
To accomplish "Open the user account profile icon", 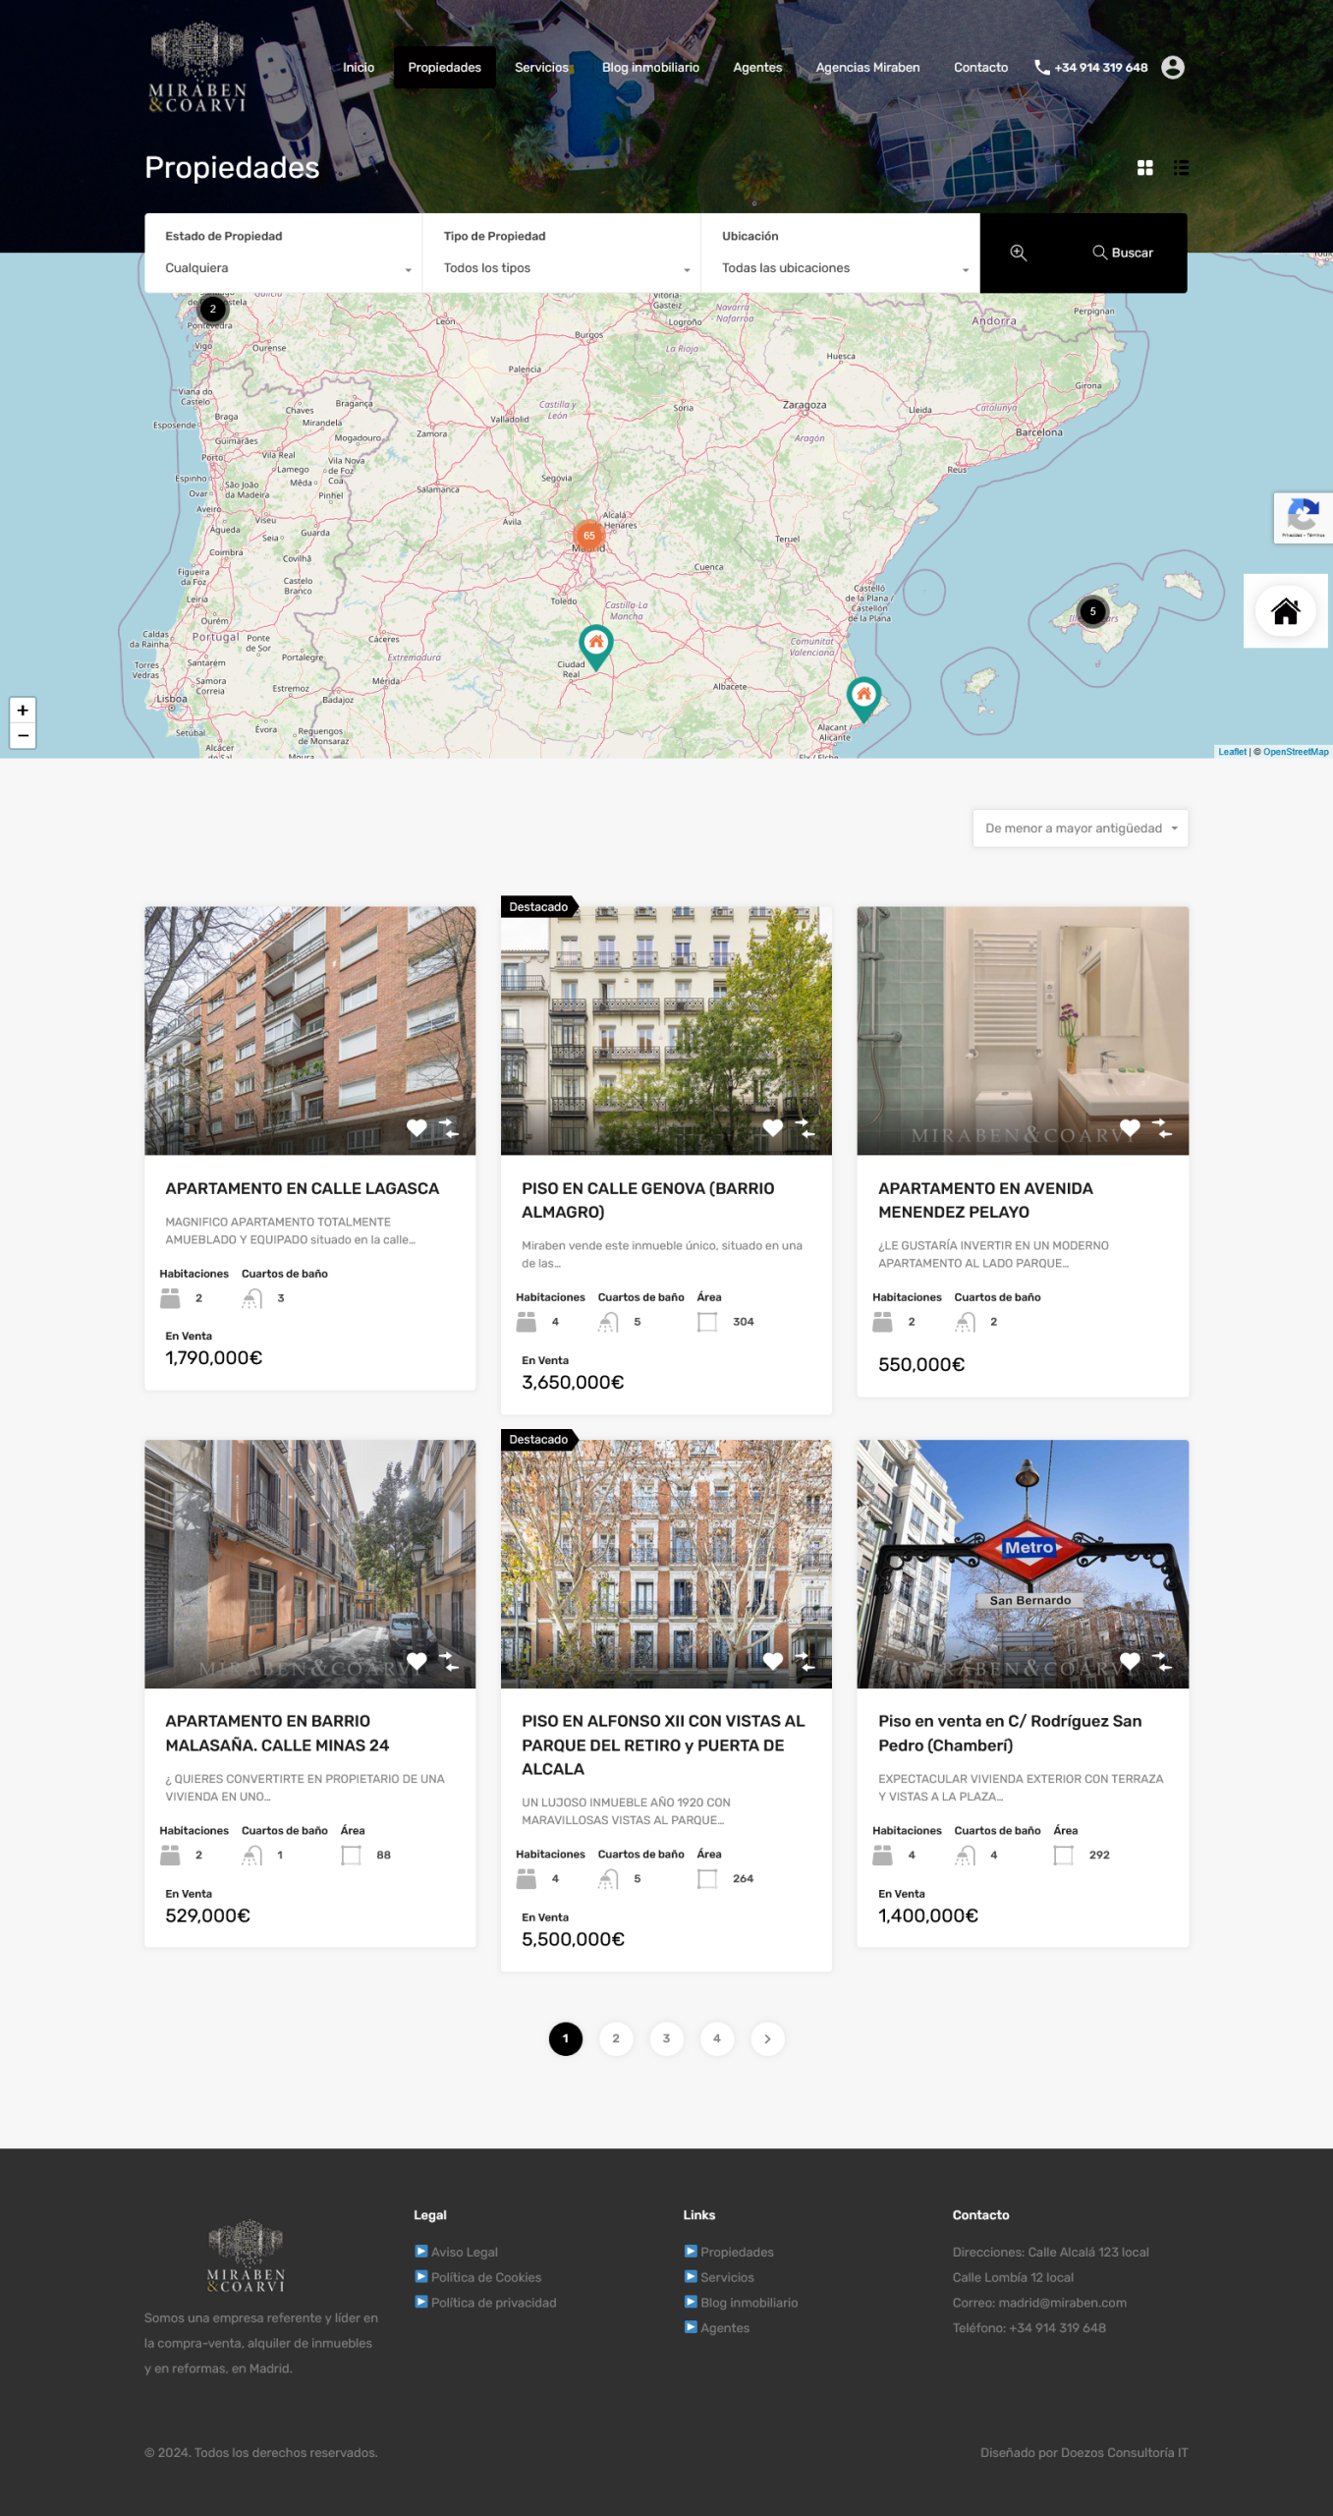I will 1173,67.
